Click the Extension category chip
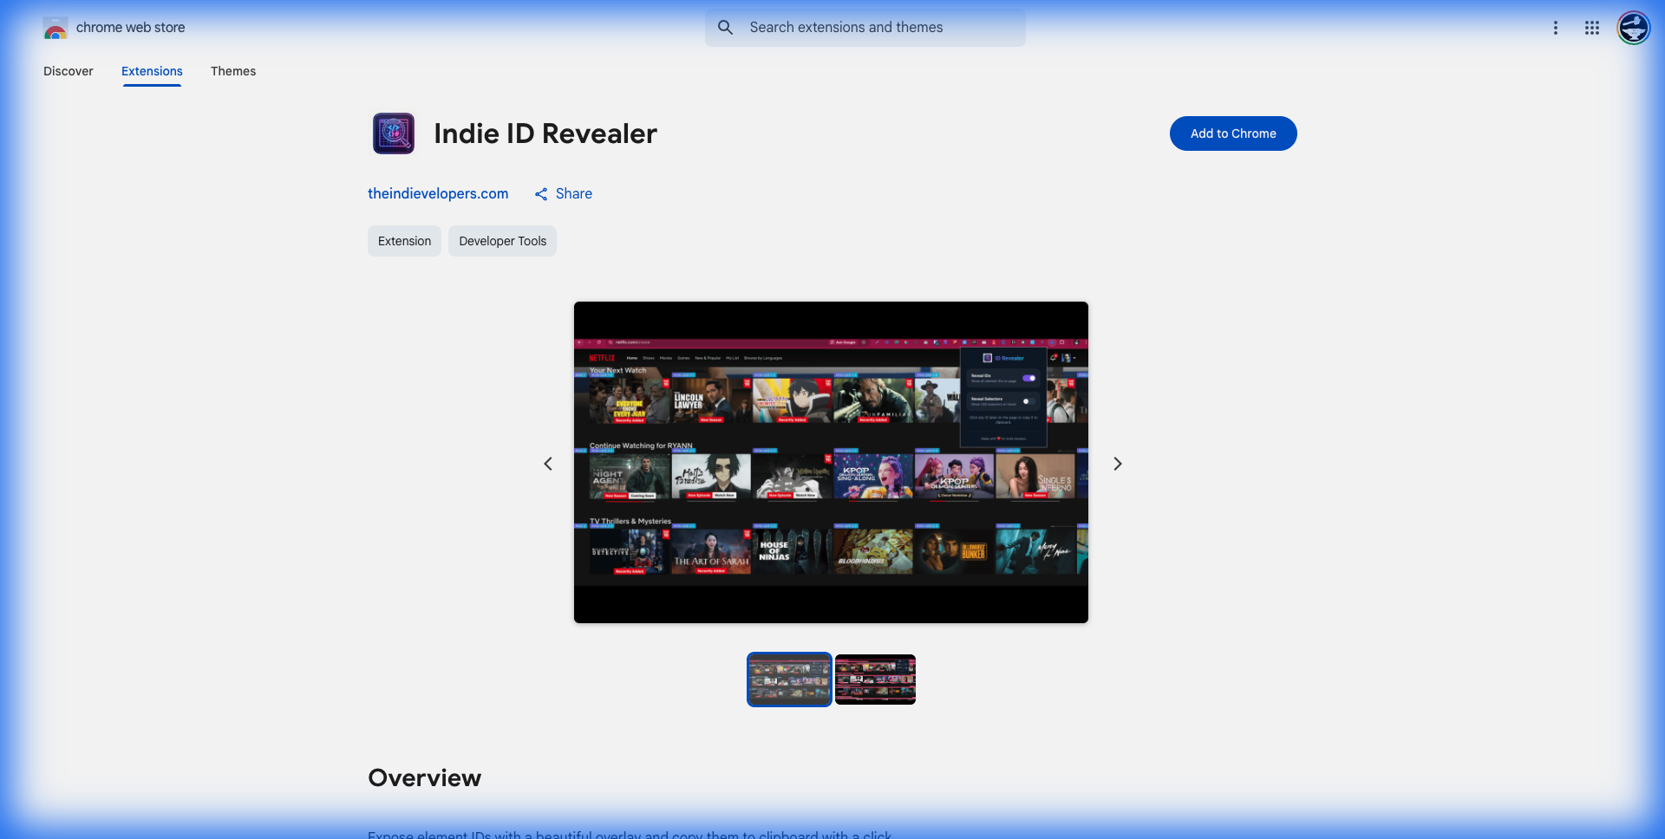The height and width of the screenshot is (839, 1665). [404, 241]
